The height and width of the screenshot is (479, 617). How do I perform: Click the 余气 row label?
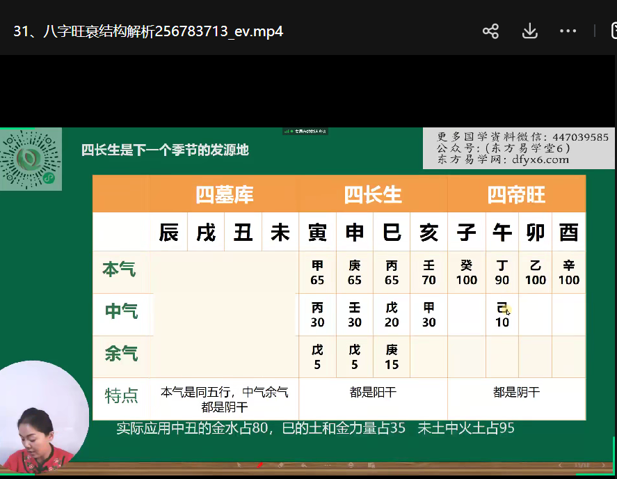121,354
